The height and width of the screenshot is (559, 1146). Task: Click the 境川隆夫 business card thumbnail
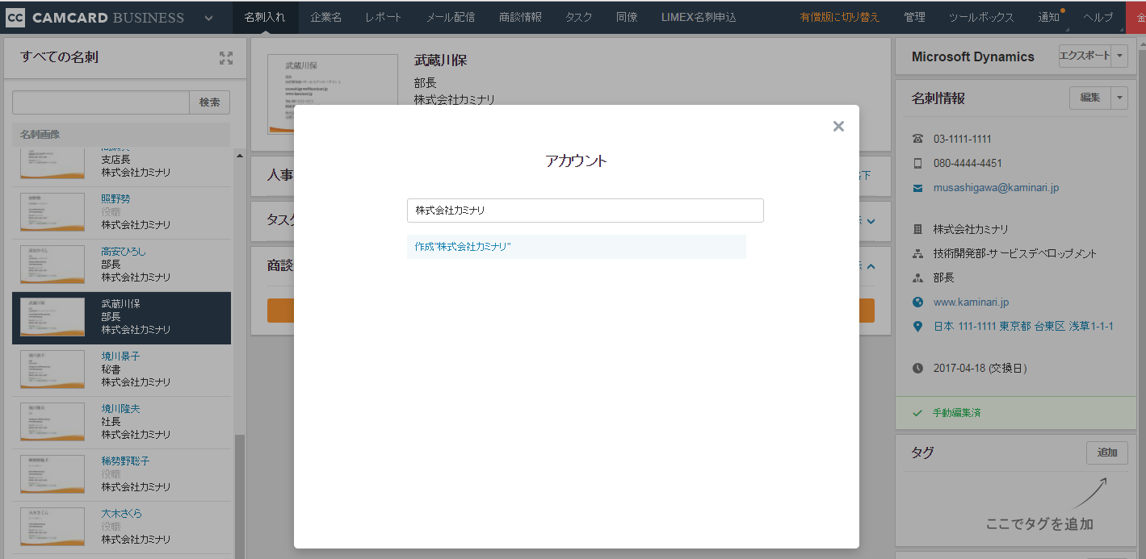tap(52, 422)
